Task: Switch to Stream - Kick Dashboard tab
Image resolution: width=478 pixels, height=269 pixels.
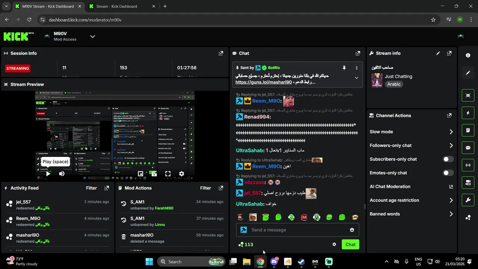Action: coord(122,6)
